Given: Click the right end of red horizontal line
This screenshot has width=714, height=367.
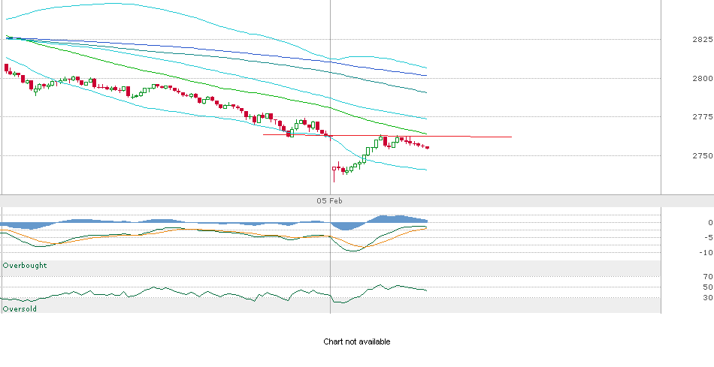Looking at the screenshot, I should tap(511, 137).
